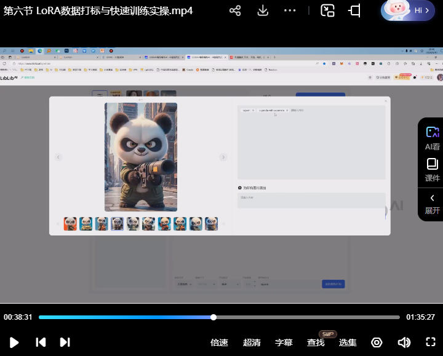Expand the side panel via 展开
Screen dimensions: 443x356
click(x=432, y=204)
